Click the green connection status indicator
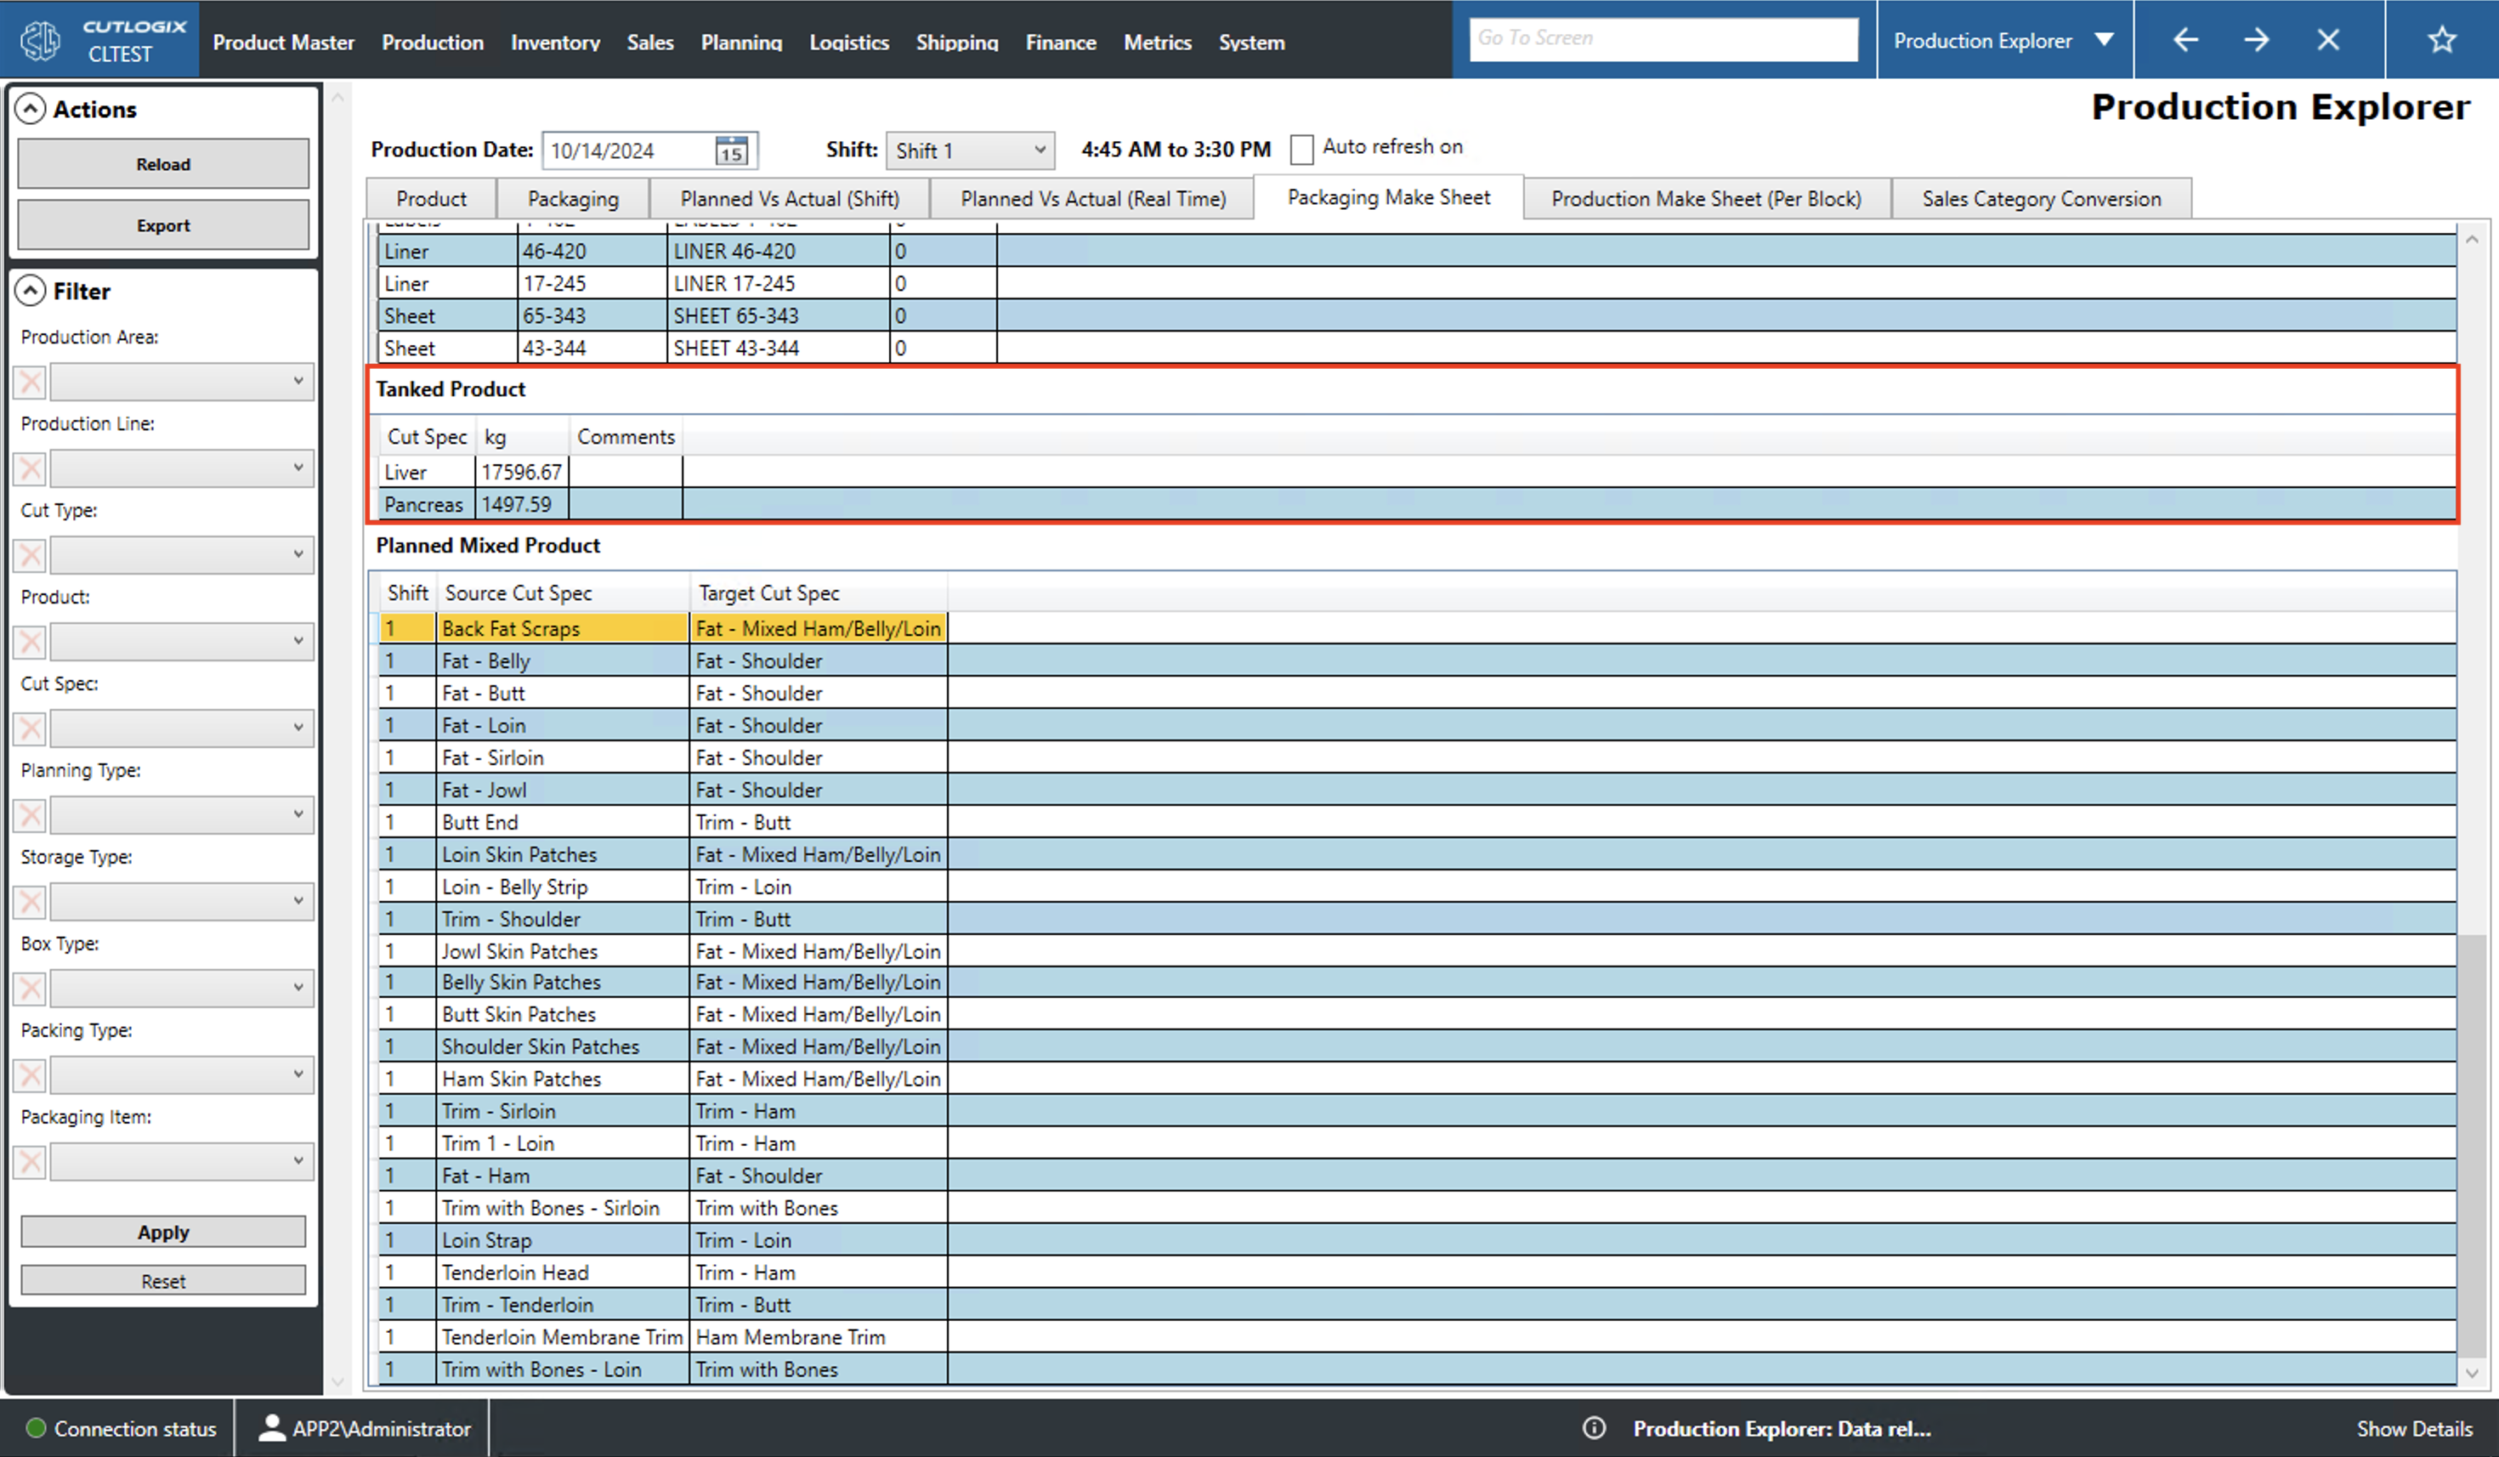 (36, 1428)
